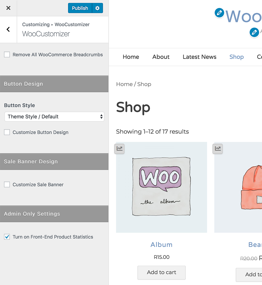Click the R15.00 Album price
The width and height of the screenshot is (262, 285).
(x=162, y=257)
